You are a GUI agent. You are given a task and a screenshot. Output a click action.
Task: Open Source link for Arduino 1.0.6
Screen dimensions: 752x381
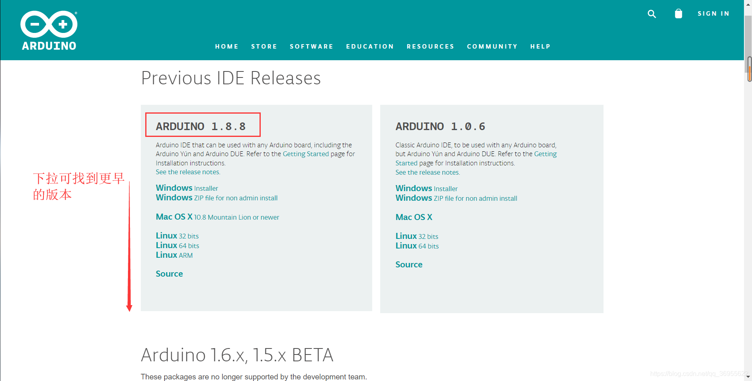[409, 265]
